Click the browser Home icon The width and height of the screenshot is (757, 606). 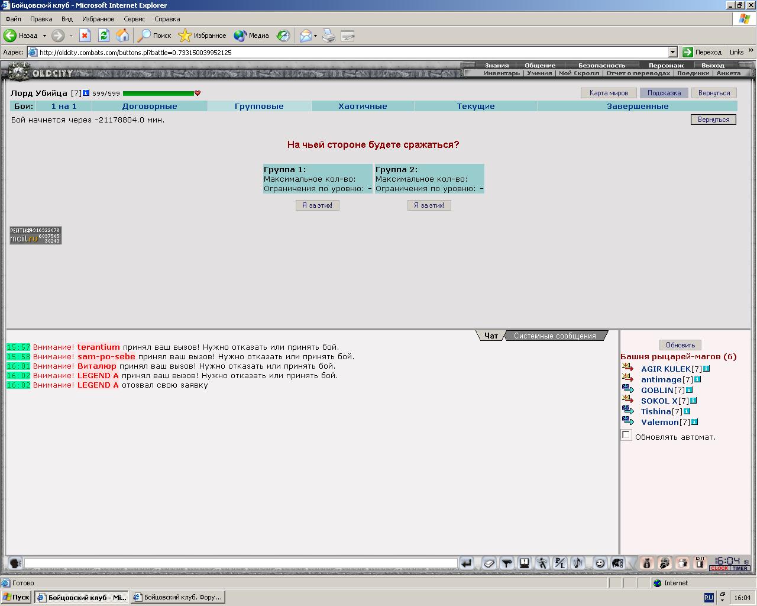point(122,36)
